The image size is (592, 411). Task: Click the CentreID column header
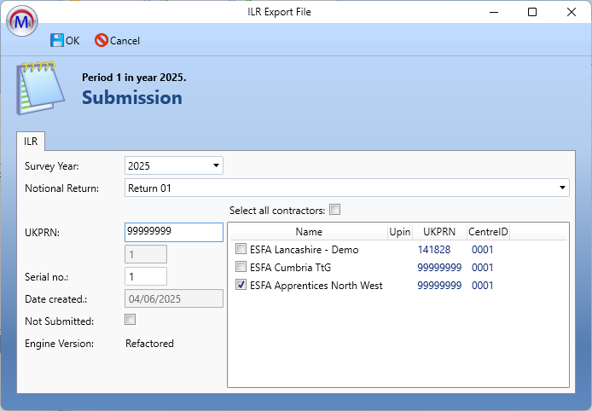pyautogui.click(x=486, y=231)
